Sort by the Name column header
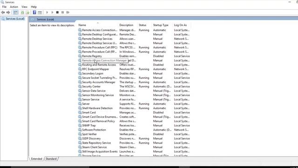Screen dimensions: 298x168 click(x=82, y=25)
